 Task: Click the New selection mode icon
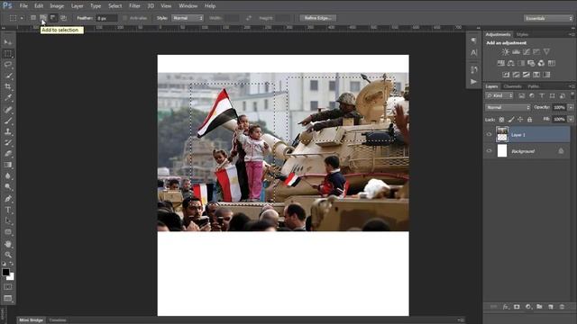[x=33, y=18]
